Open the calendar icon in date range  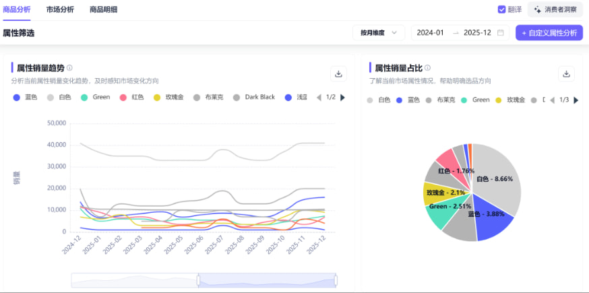[500, 33]
